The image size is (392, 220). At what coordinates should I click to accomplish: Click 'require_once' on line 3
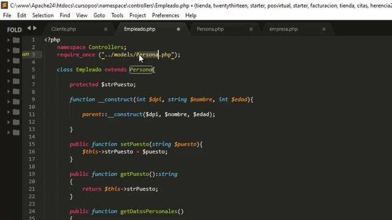tap(76, 54)
